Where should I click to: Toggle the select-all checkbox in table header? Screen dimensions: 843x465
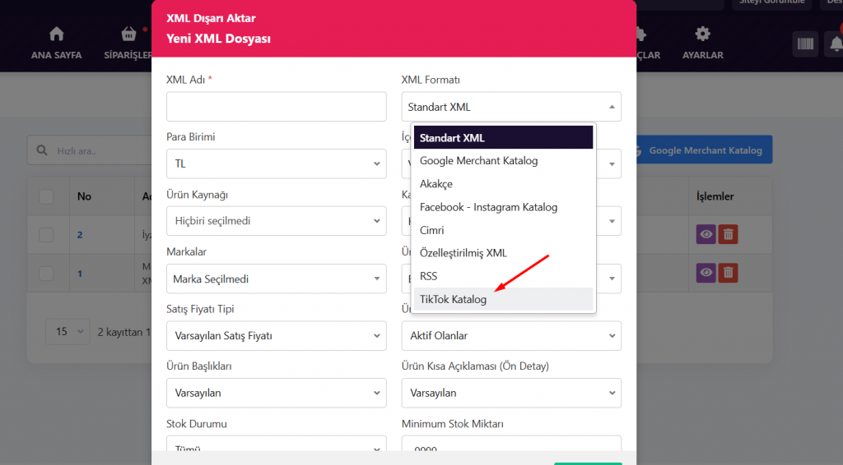tap(46, 196)
